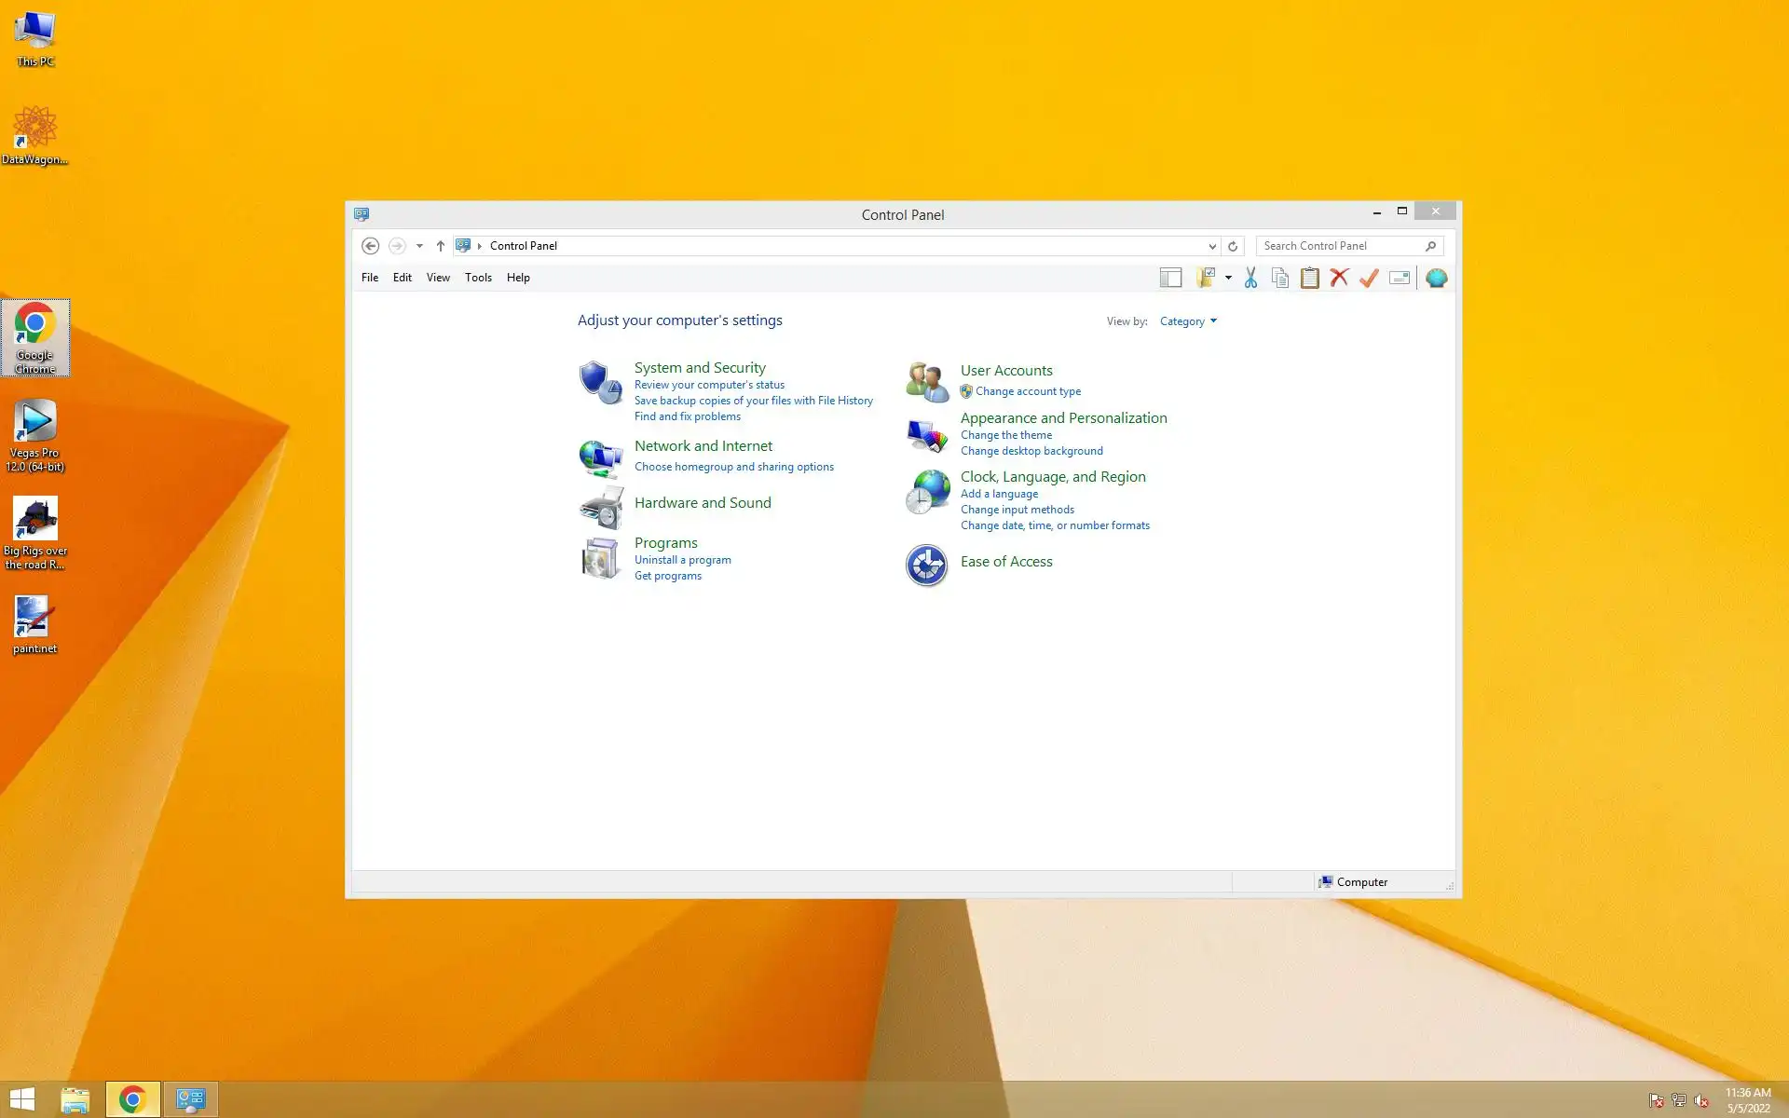1789x1118 pixels.
Task: Click the red X Delete toolbar icon
Action: coord(1339,278)
